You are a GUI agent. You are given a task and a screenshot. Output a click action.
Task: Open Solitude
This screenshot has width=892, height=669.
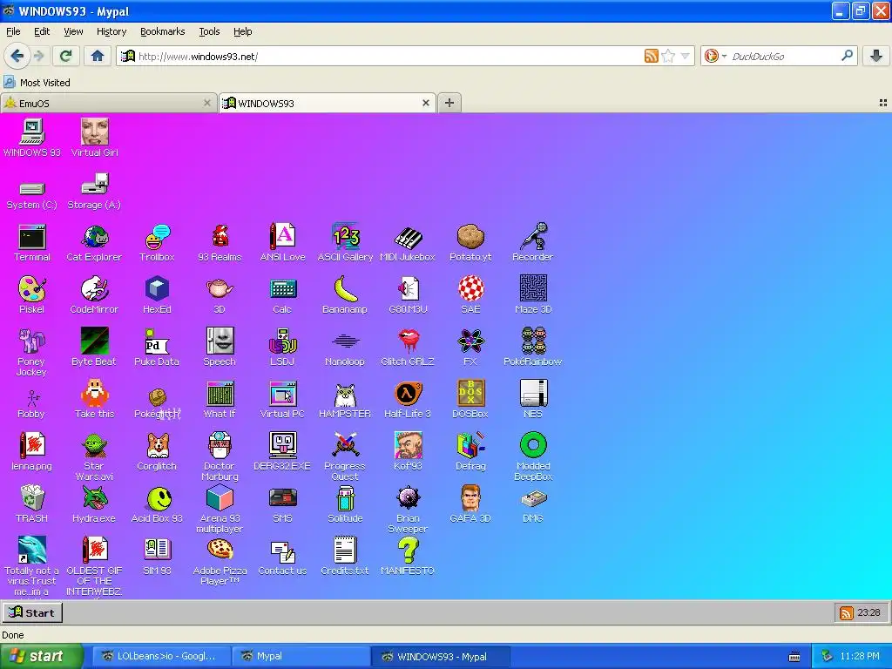click(x=345, y=504)
